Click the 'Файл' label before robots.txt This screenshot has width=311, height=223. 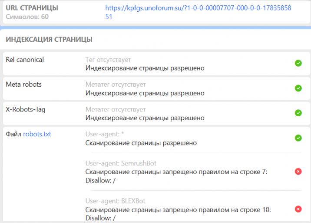click(13, 134)
